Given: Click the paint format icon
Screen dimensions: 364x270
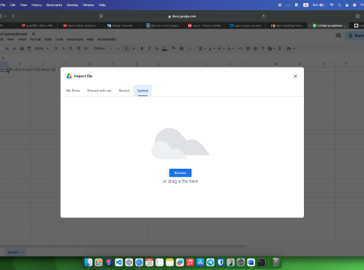Looking at the screenshot, I should tap(29, 49).
